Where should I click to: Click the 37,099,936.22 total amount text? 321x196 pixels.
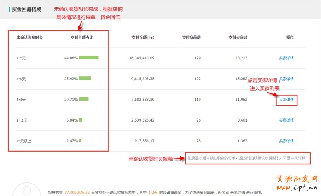click(77, 192)
